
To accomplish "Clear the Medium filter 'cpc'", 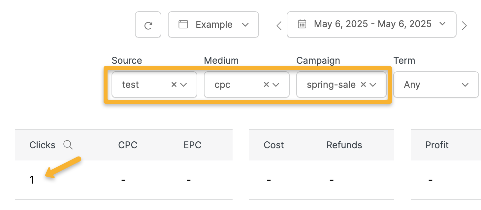I will point(266,85).
